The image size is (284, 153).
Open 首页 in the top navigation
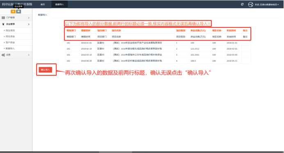point(43,4)
